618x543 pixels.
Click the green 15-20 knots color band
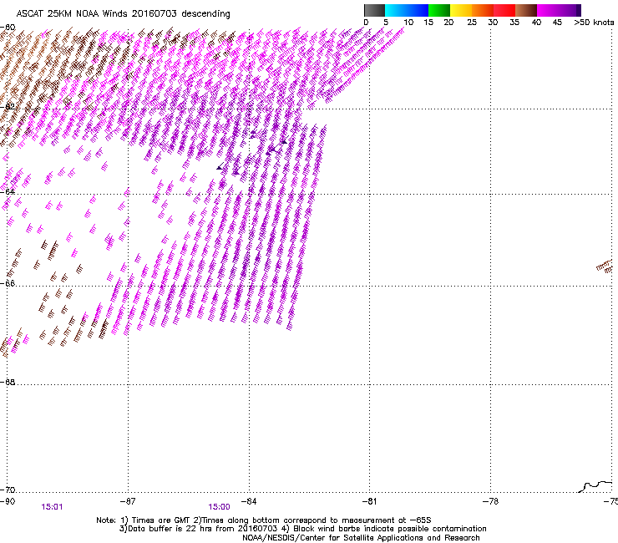(x=439, y=10)
